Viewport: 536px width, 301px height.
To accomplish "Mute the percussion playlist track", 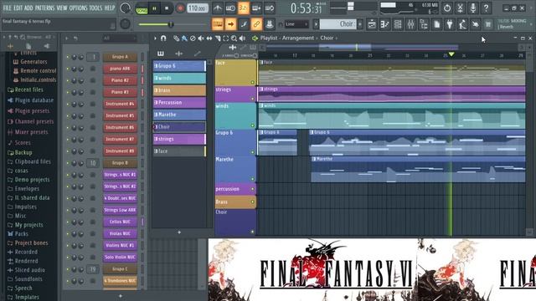I will pyautogui.click(x=253, y=189).
